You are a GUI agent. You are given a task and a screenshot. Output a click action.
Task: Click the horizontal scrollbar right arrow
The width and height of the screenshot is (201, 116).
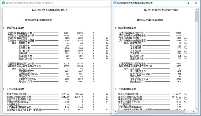point(194,112)
